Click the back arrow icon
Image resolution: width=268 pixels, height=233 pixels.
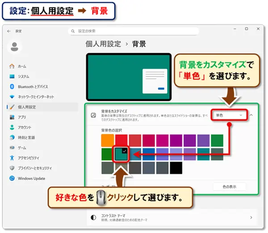click(9, 31)
